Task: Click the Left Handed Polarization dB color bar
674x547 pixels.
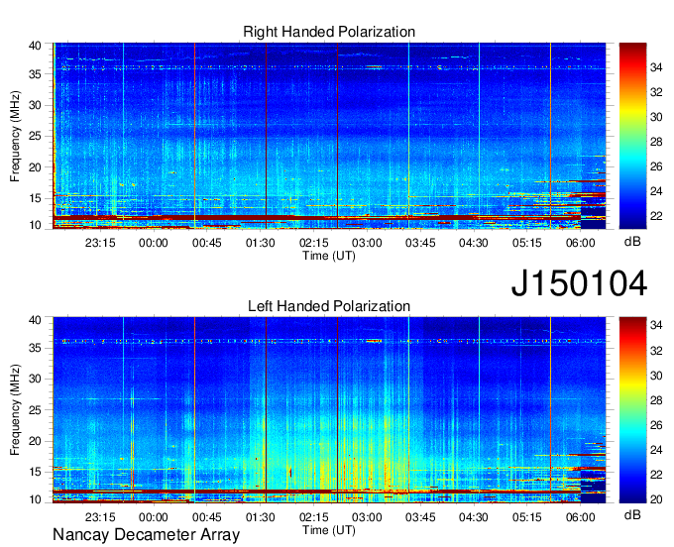Action: (x=632, y=410)
